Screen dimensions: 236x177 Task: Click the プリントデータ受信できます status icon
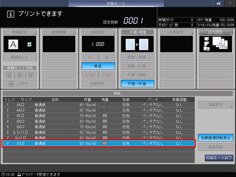[19, 174]
